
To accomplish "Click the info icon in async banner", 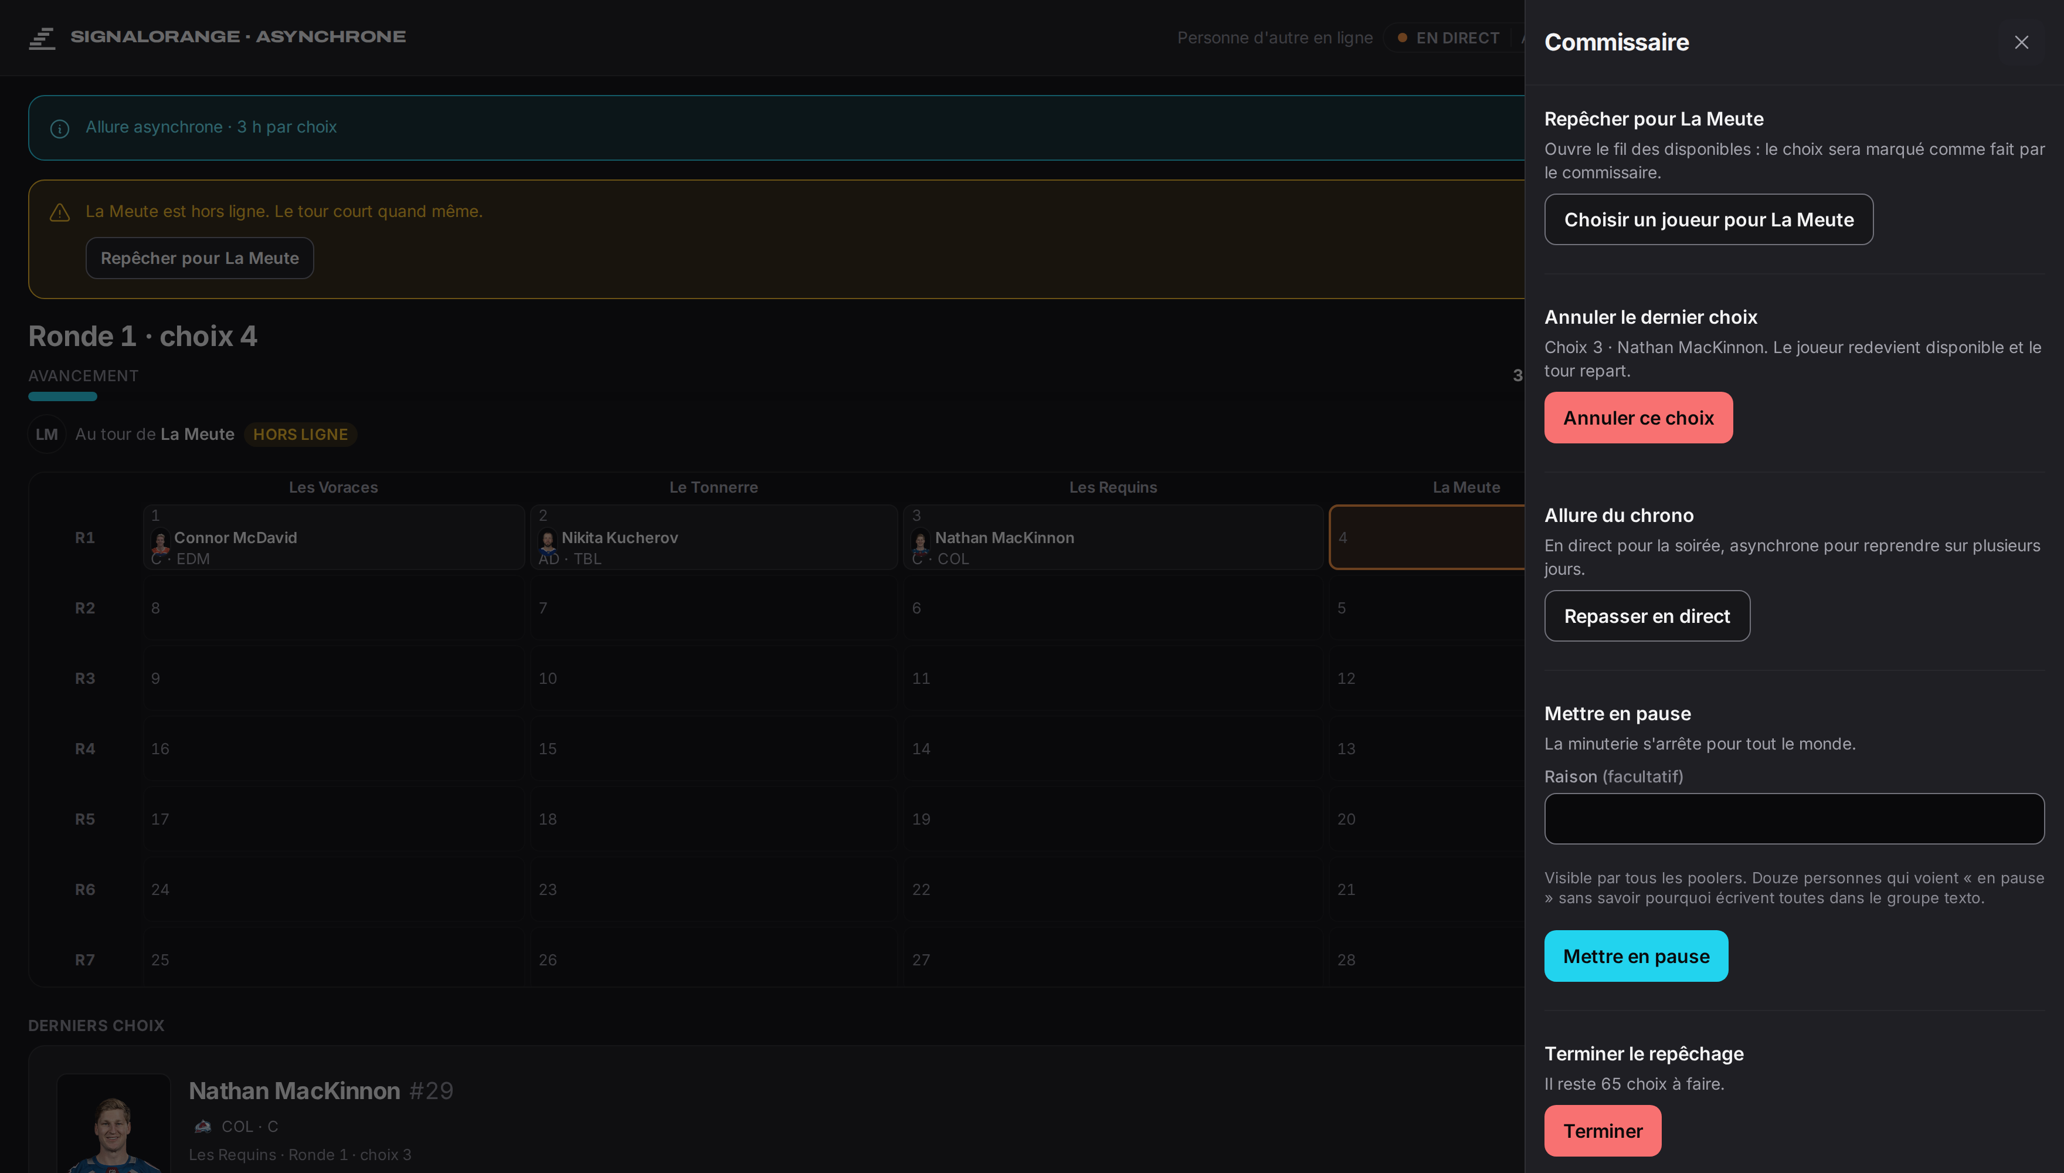I will [x=60, y=129].
